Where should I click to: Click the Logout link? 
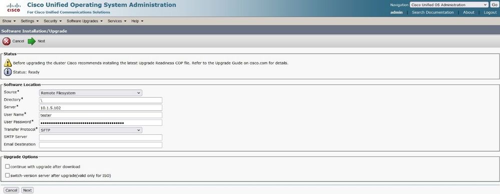490,13
